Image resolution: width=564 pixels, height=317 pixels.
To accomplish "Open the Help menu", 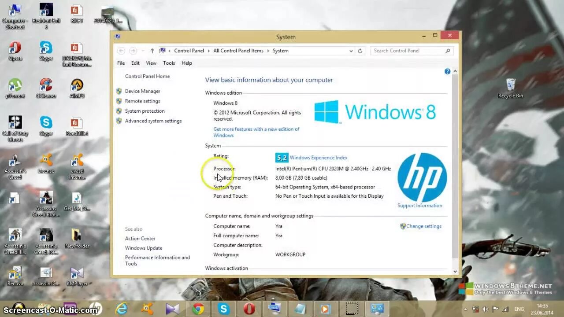I will coord(186,63).
